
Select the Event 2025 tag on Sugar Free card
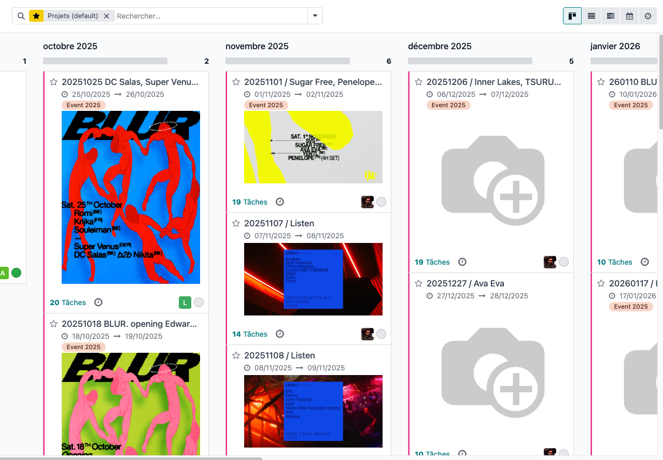tap(266, 105)
